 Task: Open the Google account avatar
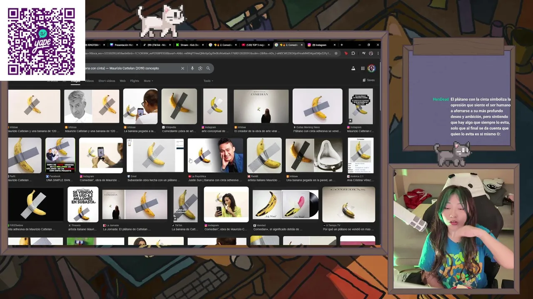pyautogui.click(x=371, y=69)
